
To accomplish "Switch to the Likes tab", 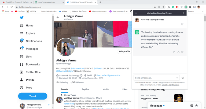I will pos(125,89).
